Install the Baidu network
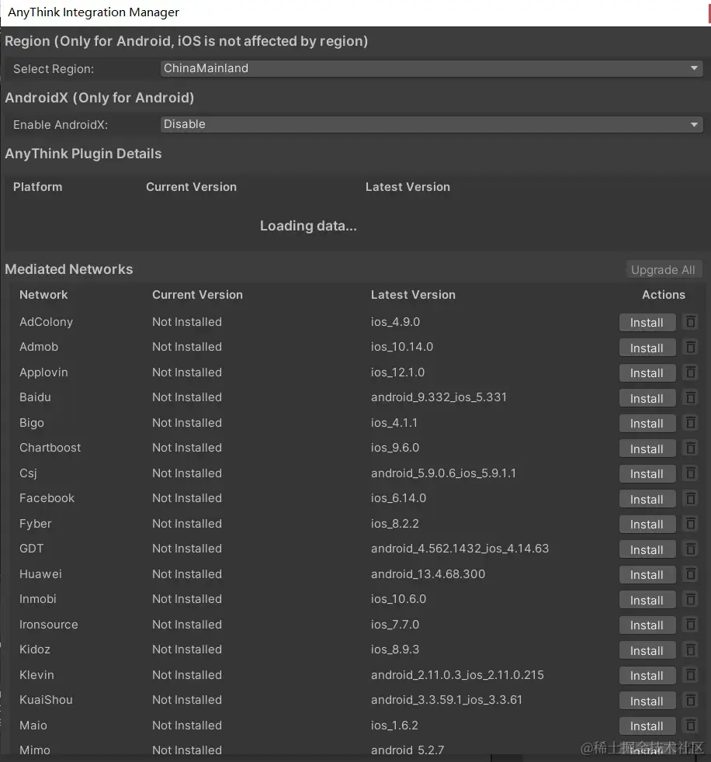This screenshot has height=762, width=711. coord(647,399)
